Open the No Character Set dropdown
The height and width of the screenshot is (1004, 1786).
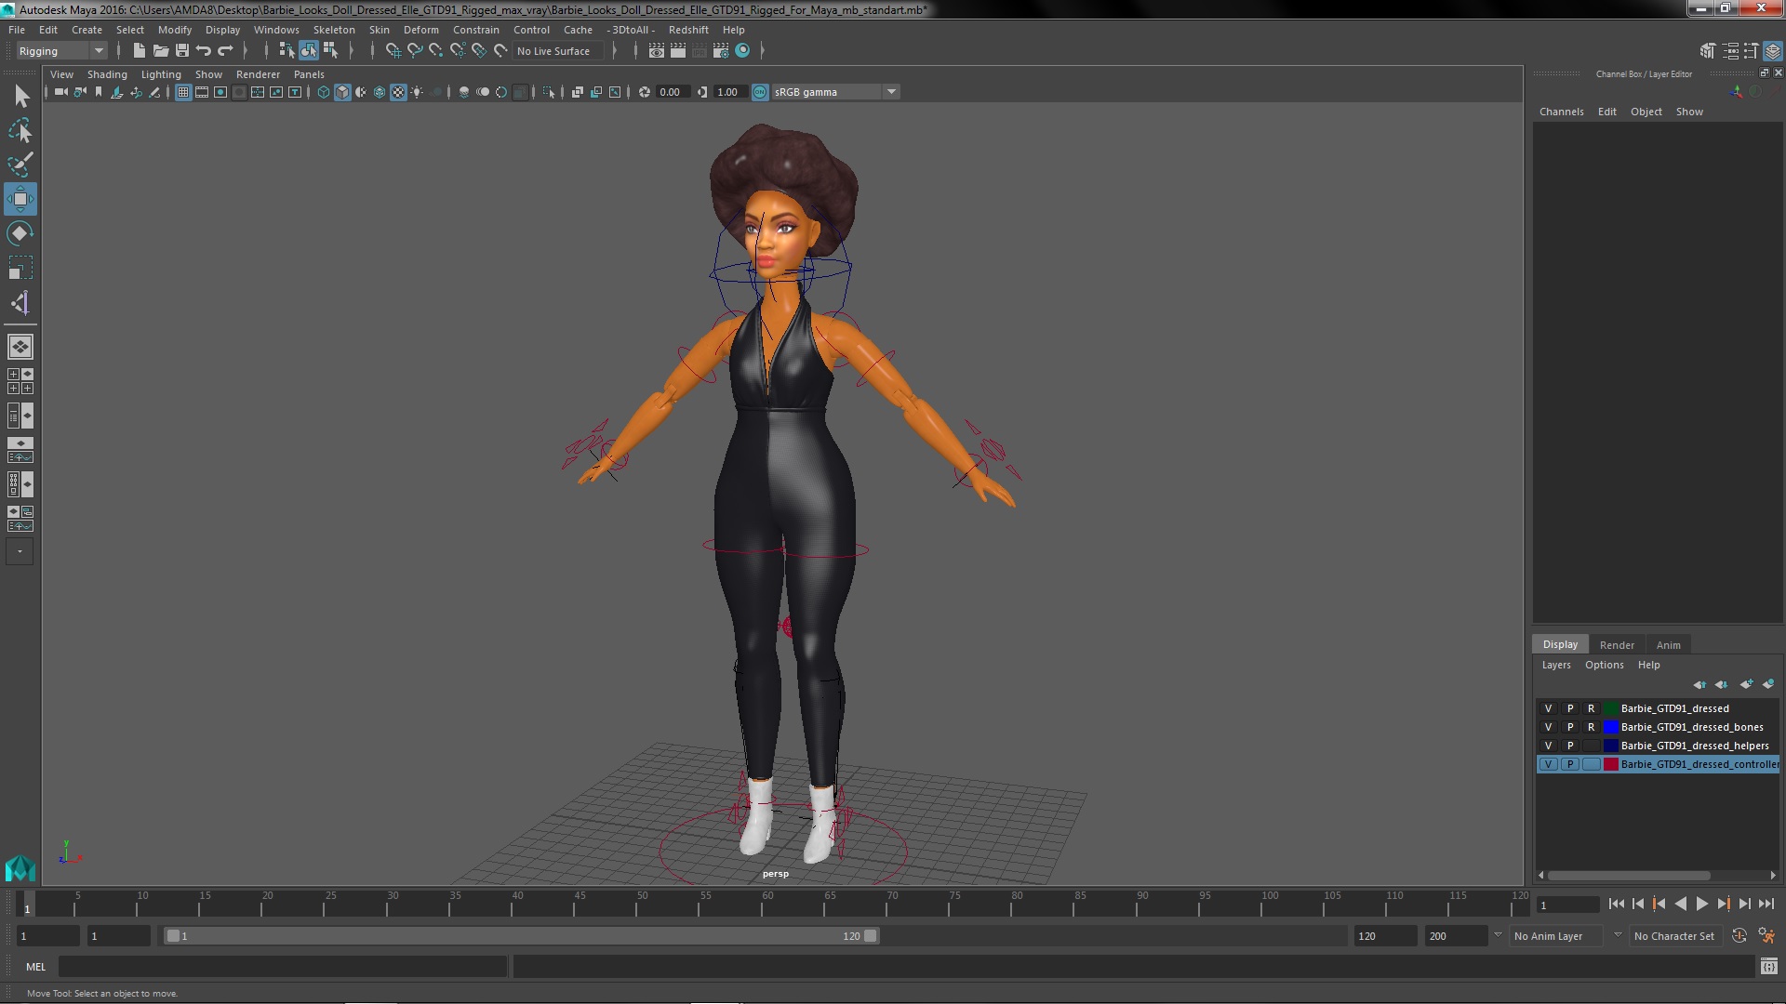[x=1674, y=936]
